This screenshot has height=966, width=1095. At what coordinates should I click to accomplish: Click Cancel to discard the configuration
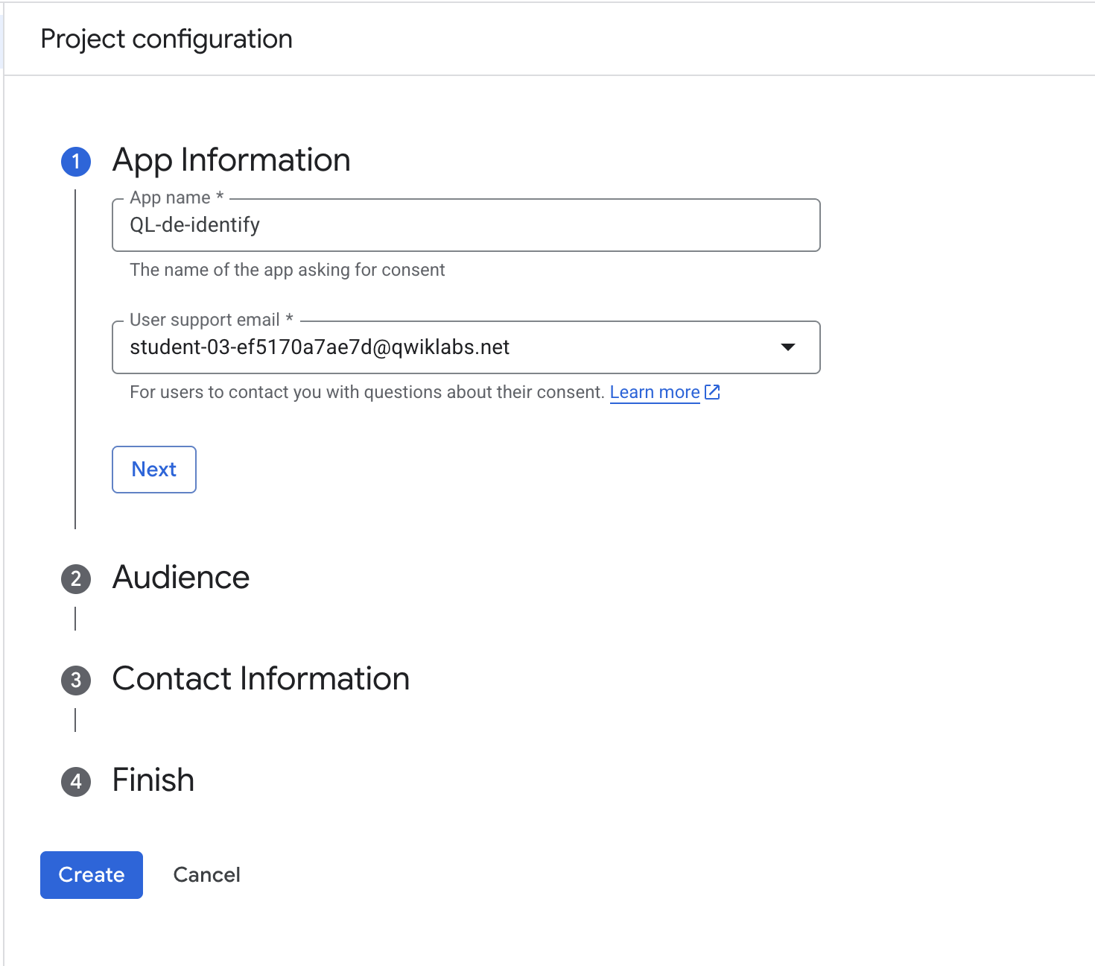point(206,874)
